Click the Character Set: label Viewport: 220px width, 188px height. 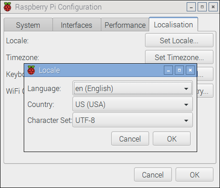(x=50, y=120)
